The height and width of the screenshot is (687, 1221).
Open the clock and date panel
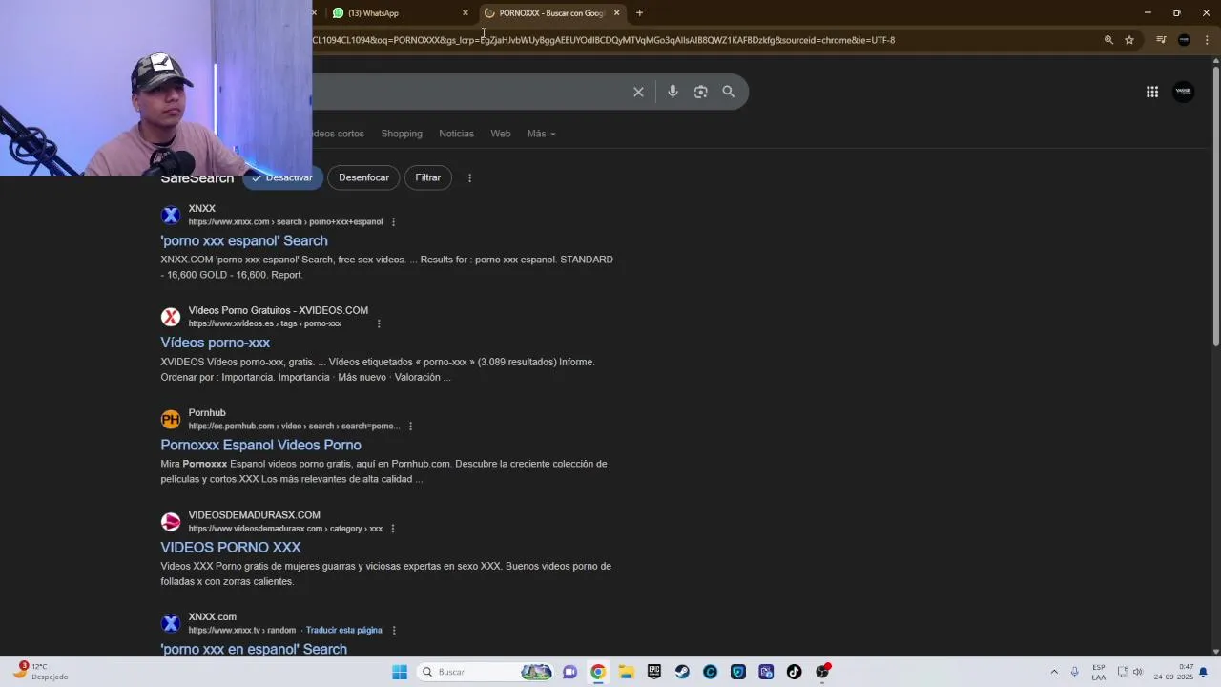coord(1173,672)
